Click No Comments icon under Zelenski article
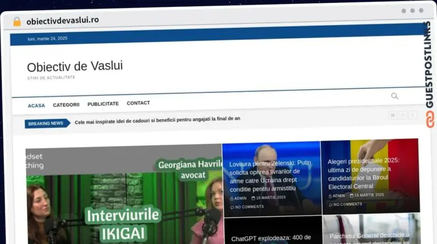The width and height of the screenshot is (437, 244). click(232, 207)
